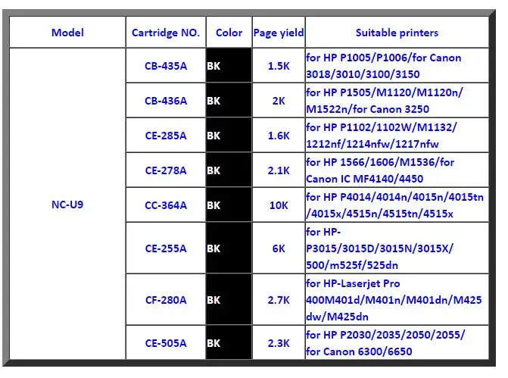Select cartridge number CE-278A

coord(166,170)
